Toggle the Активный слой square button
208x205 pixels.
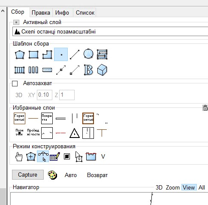(x=16, y=22)
